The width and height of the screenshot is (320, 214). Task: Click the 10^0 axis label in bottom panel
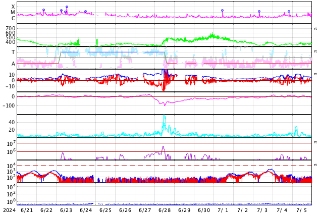pyautogui.click(x=11, y=202)
